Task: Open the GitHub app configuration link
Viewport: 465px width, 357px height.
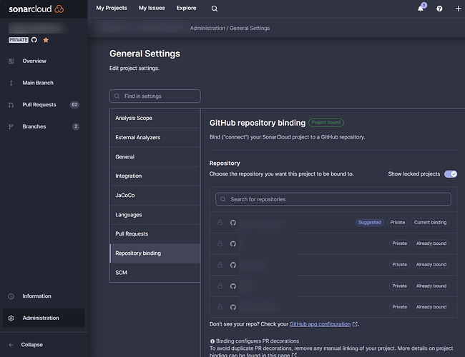Action: point(320,324)
